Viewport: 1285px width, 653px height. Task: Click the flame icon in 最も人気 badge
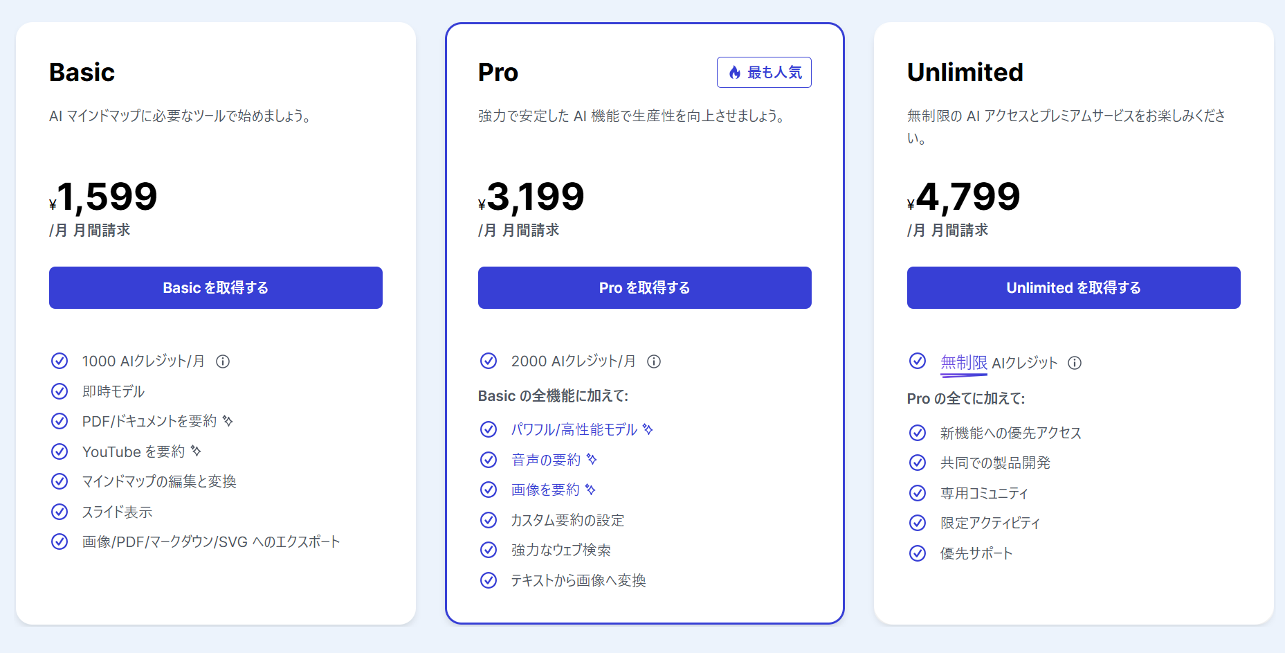click(x=735, y=73)
